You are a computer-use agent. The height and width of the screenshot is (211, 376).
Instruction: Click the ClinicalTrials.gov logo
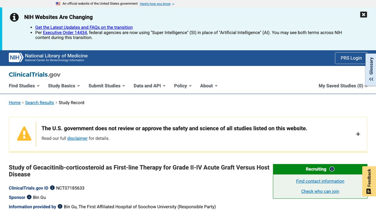point(35,75)
